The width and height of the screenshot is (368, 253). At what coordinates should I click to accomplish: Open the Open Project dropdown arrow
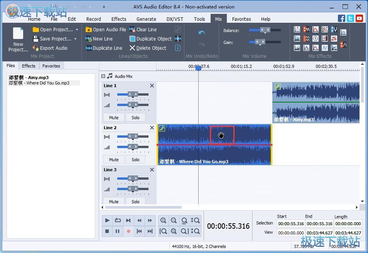point(77,30)
